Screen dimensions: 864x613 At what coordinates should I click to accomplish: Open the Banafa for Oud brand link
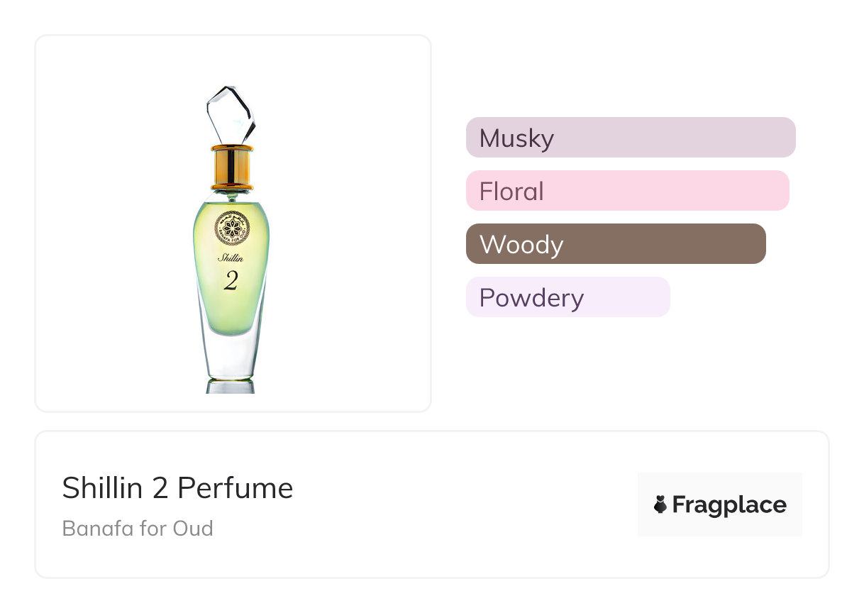138,529
